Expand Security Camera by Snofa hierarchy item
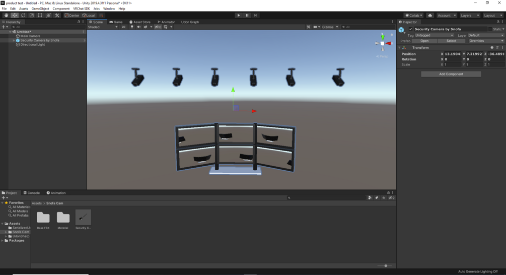This screenshot has width=506, height=275. tap(14, 40)
